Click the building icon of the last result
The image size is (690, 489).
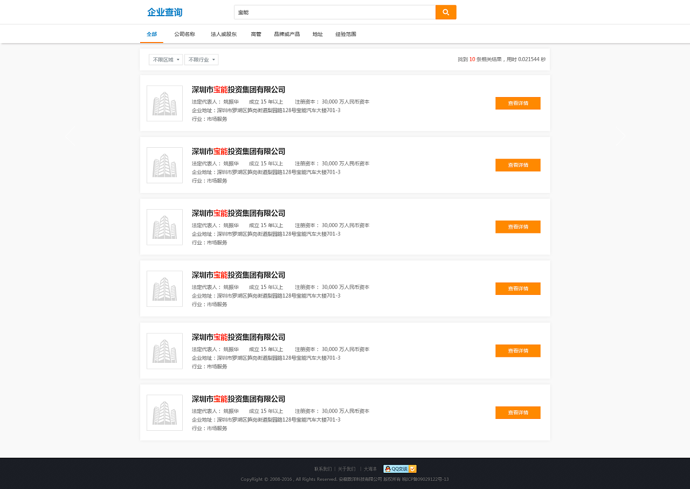pyautogui.click(x=164, y=412)
